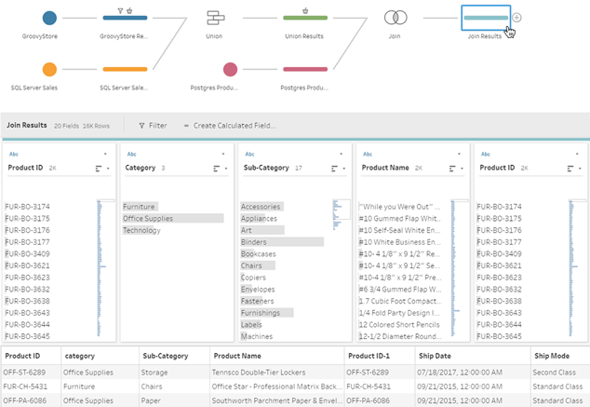Select the Union step icon

[x=215, y=18]
